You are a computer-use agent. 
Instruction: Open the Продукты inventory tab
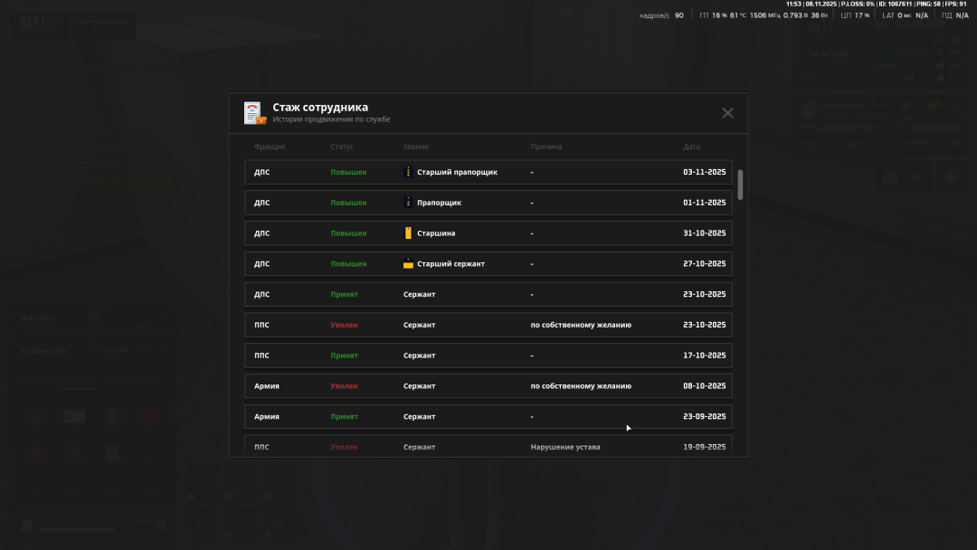coord(35,377)
